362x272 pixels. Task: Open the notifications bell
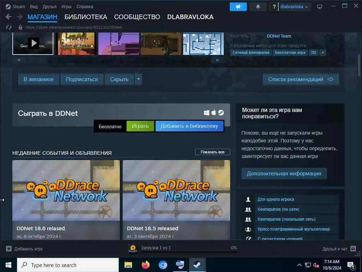click(258, 7)
